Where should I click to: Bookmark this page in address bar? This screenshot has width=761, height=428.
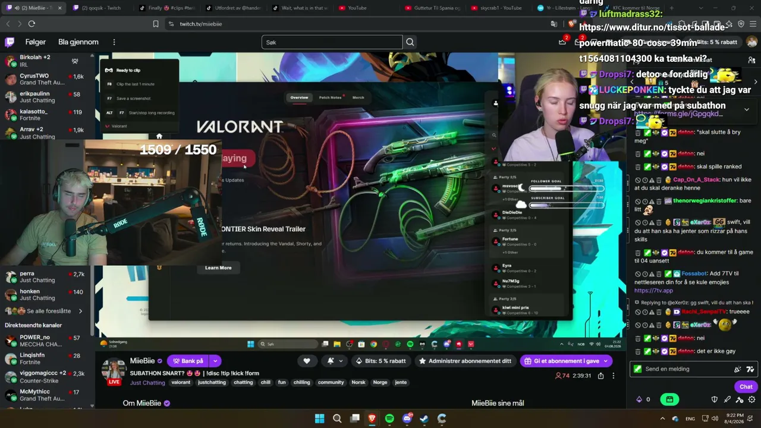[x=156, y=24]
